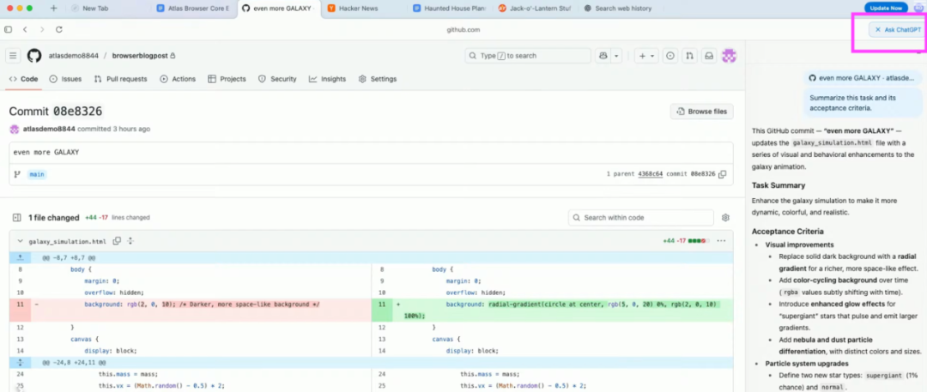Open the Pull requests repository tab
927x392 pixels.
120,79
